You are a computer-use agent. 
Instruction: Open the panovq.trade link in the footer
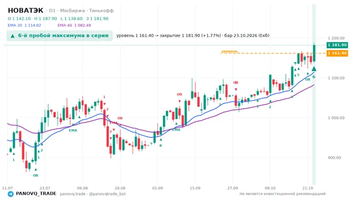coord(73,194)
